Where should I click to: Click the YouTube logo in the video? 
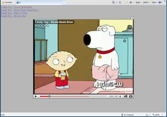[x=126, y=91]
